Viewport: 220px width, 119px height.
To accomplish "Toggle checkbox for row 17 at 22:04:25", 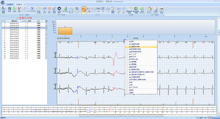I will click(46, 58).
